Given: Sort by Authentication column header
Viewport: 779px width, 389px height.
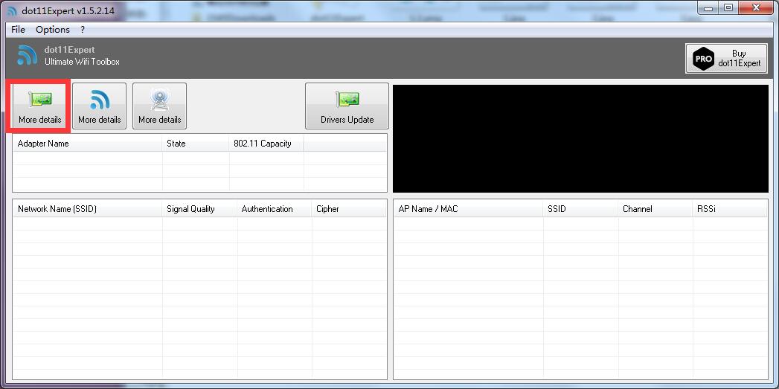Looking at the screenshot, I should pos(275,209).
